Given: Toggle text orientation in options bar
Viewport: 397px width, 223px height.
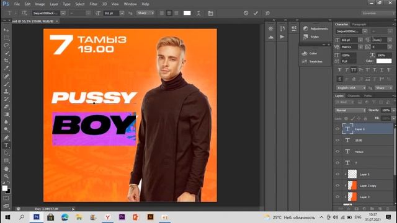Looking at the screenshot, I should point(24,13).
